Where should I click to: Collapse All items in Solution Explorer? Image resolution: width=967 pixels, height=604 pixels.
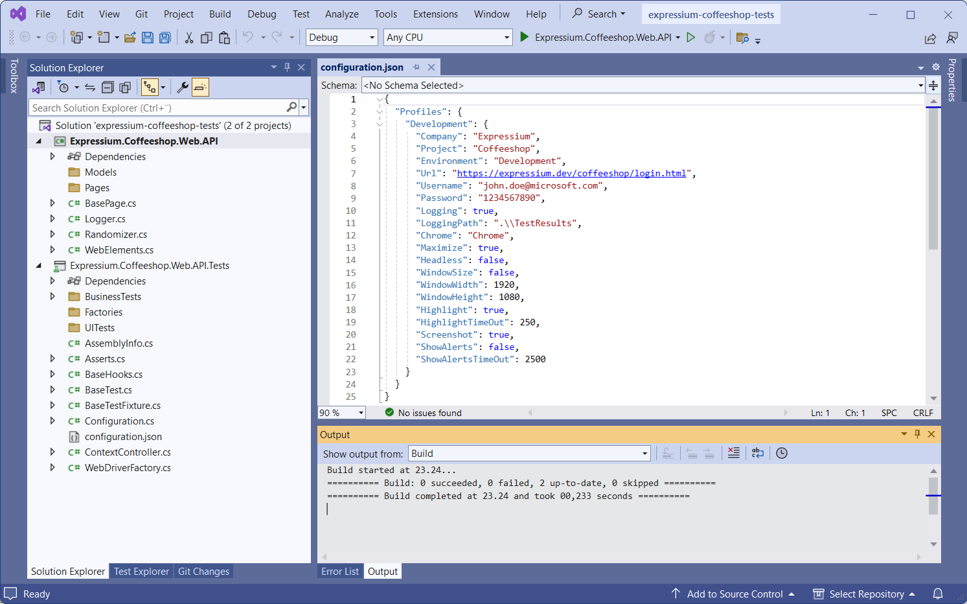pyautogui.click(x=107, y=86)
